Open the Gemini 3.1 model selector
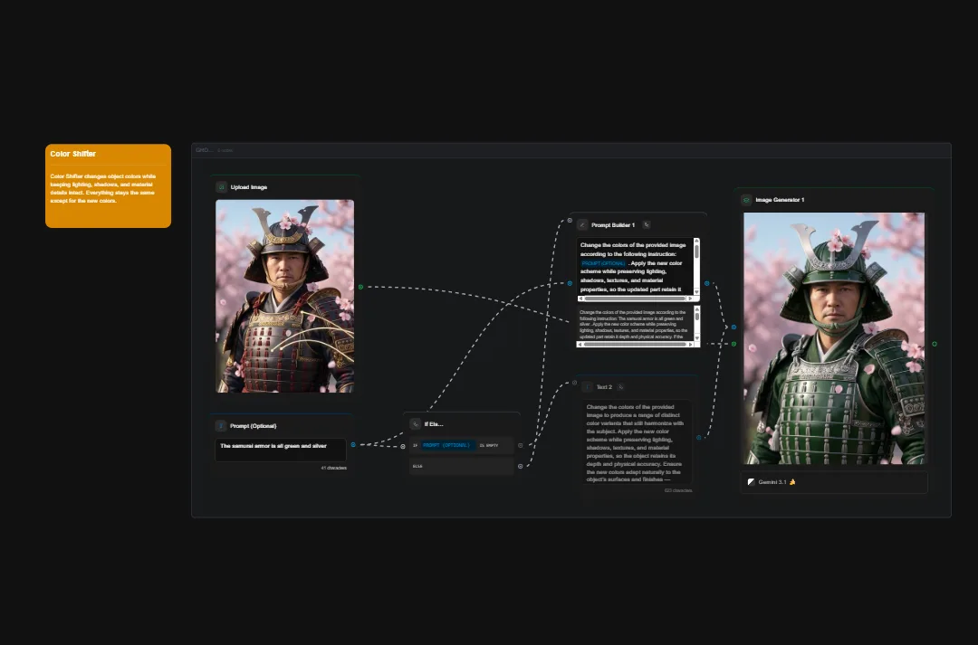Screen dimensions: 978x645 (771, 482)
